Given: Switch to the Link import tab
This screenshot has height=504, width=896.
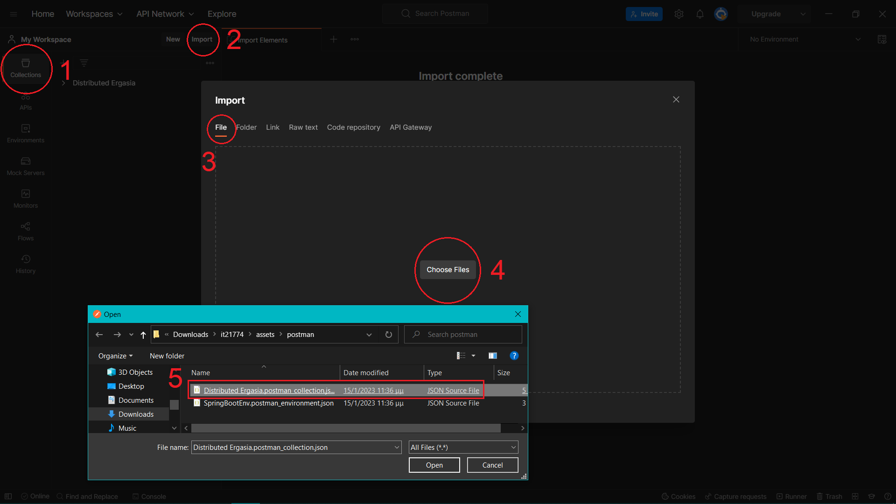Looking at the screenshot, I should coord(273,127).
